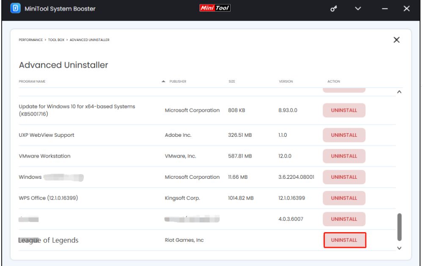Image resolution: width=423 pixels, height=266 pixels.
Task: Sort by the Publisher column arrow
Action: click(x=164, y=81)
